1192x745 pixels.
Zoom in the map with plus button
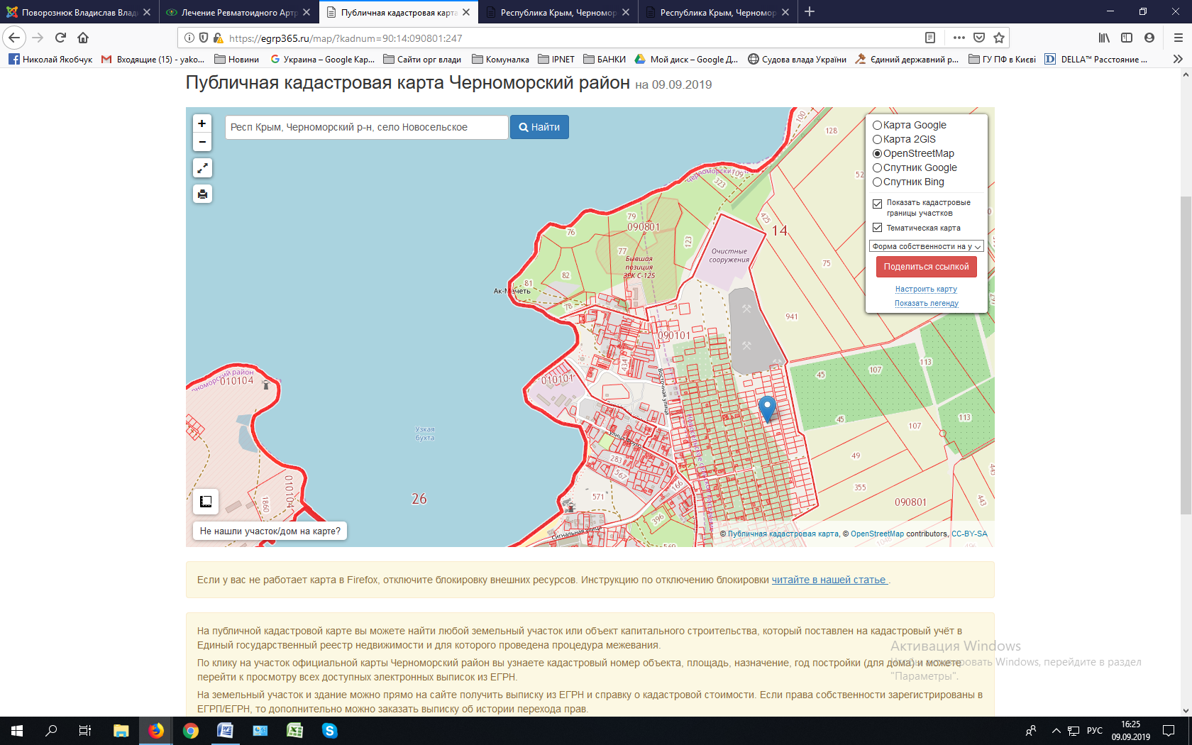click(x=202, y=123)
